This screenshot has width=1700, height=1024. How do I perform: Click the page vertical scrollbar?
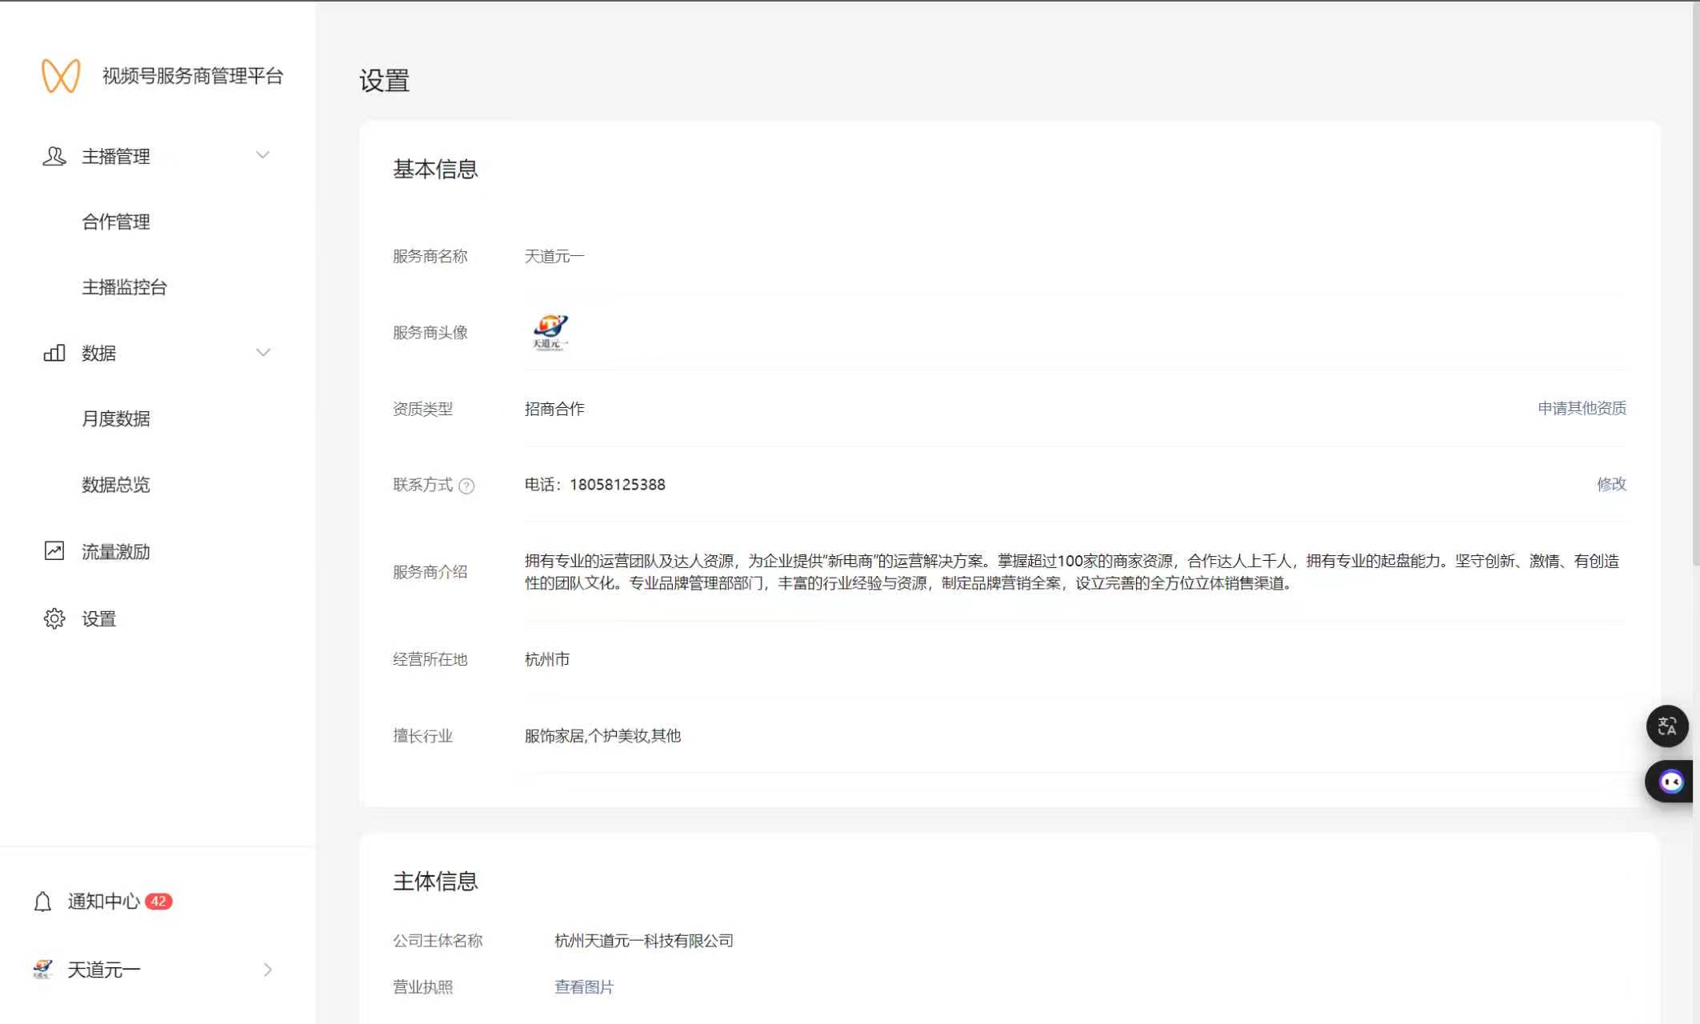[1696, 284]
